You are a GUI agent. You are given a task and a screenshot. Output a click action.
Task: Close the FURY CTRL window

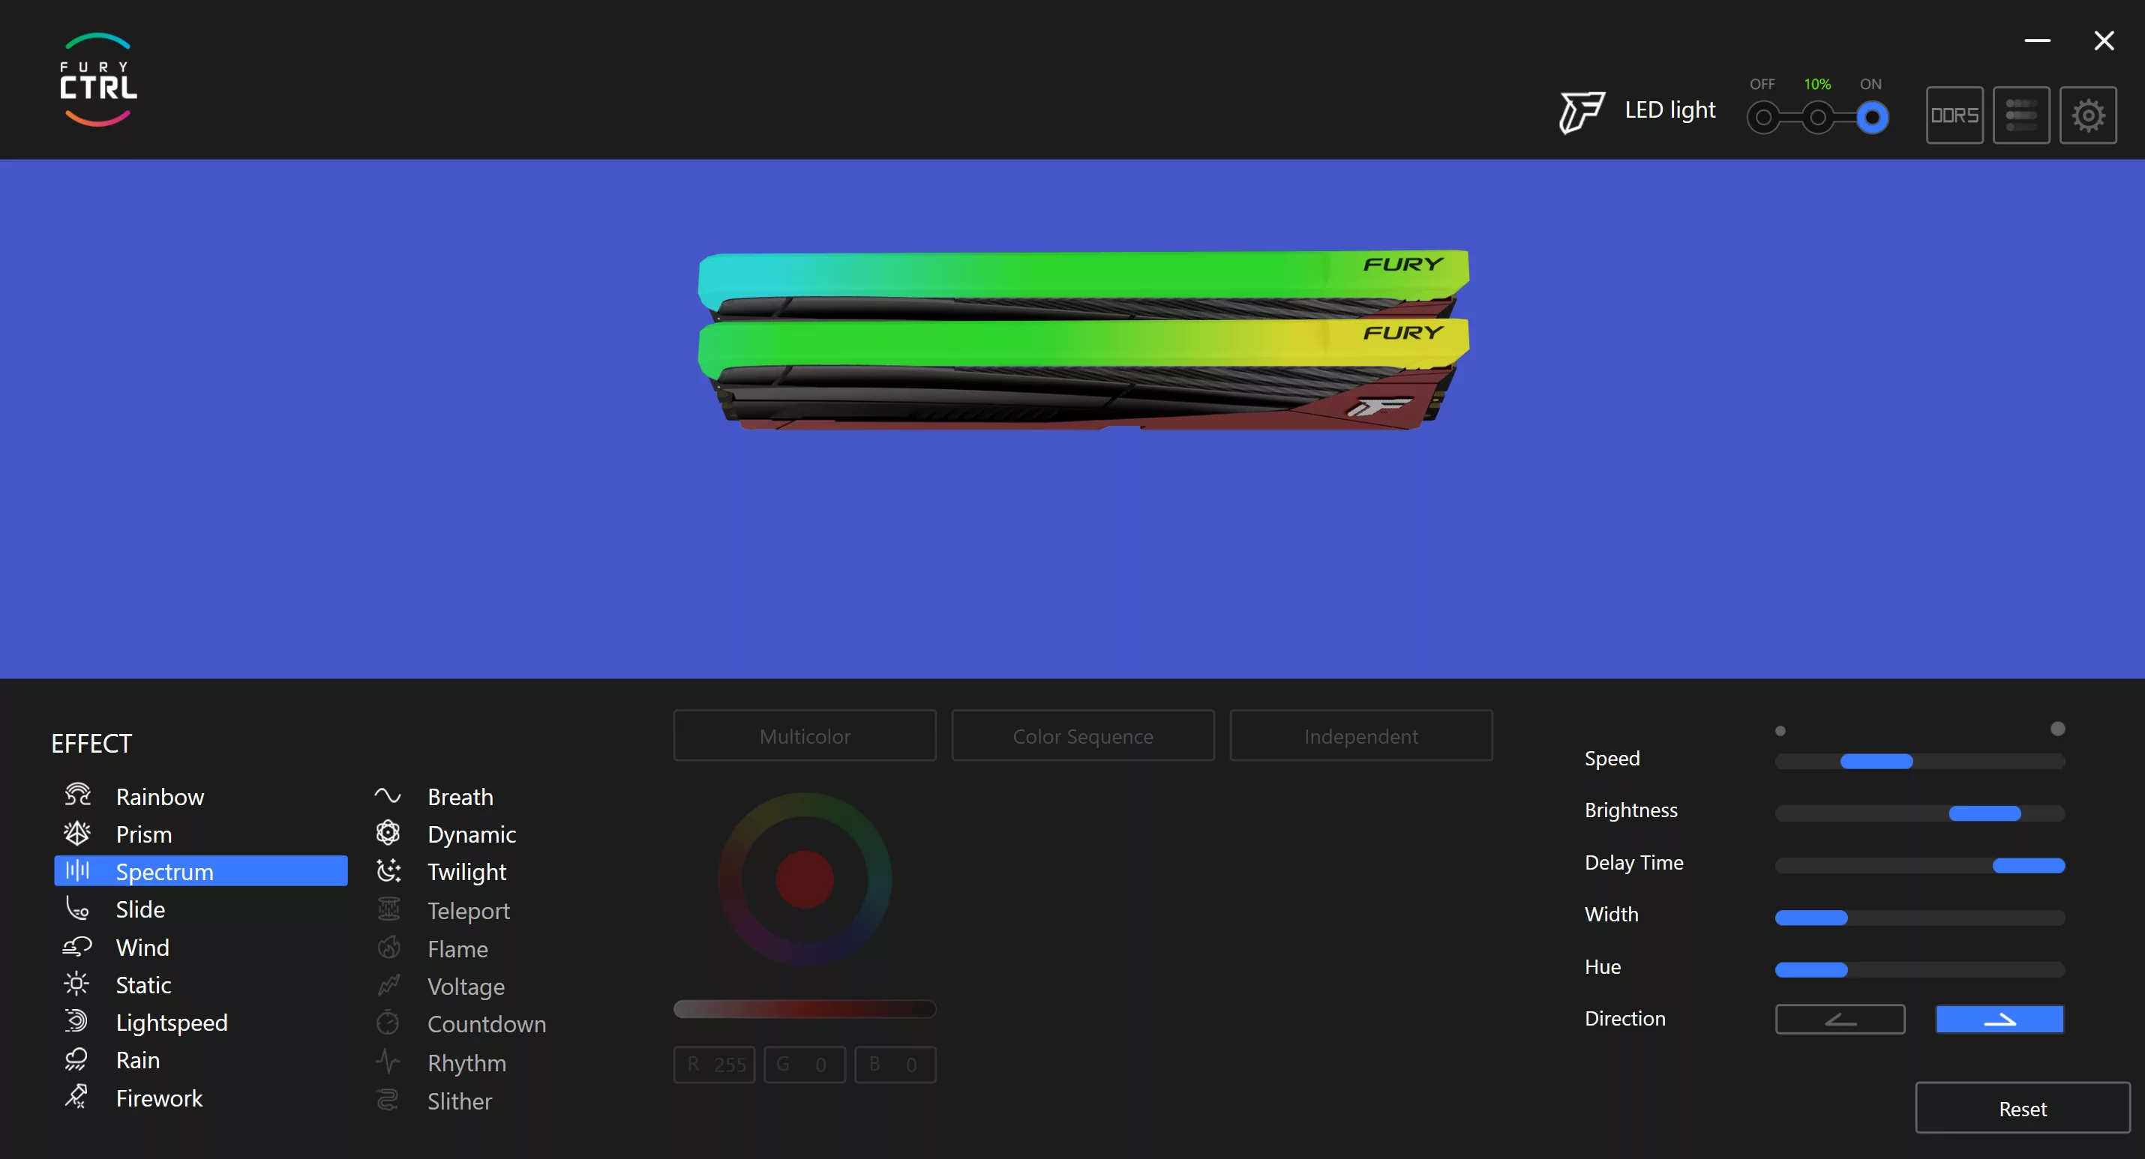tap(2103, 40)
